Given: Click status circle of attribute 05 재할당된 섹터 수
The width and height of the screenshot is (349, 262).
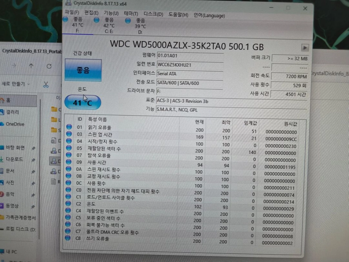Looking at the screenshot, I should pos(69,148).
